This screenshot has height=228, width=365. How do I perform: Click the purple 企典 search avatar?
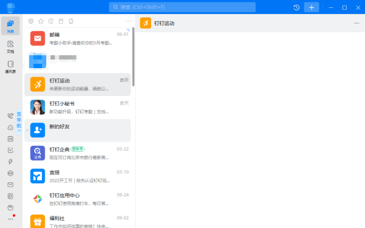38,153
